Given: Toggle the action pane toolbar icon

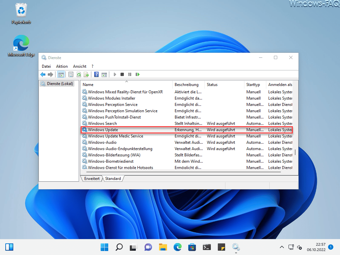Looking at the screenshot, I should [104, 75].
